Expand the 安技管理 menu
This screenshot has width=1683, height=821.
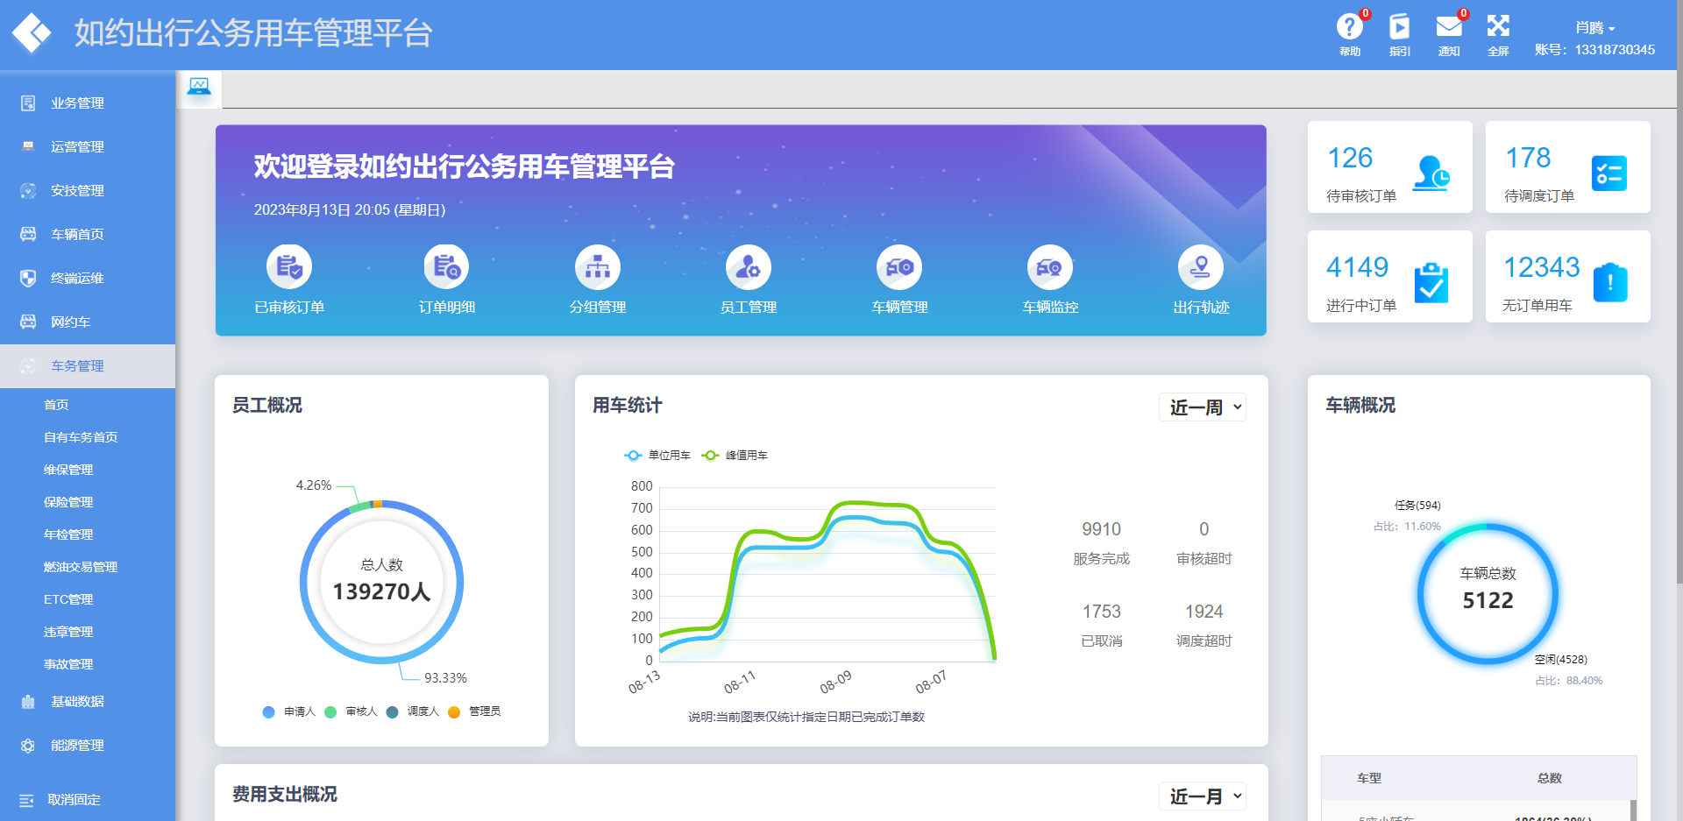[x=88, y=190]
